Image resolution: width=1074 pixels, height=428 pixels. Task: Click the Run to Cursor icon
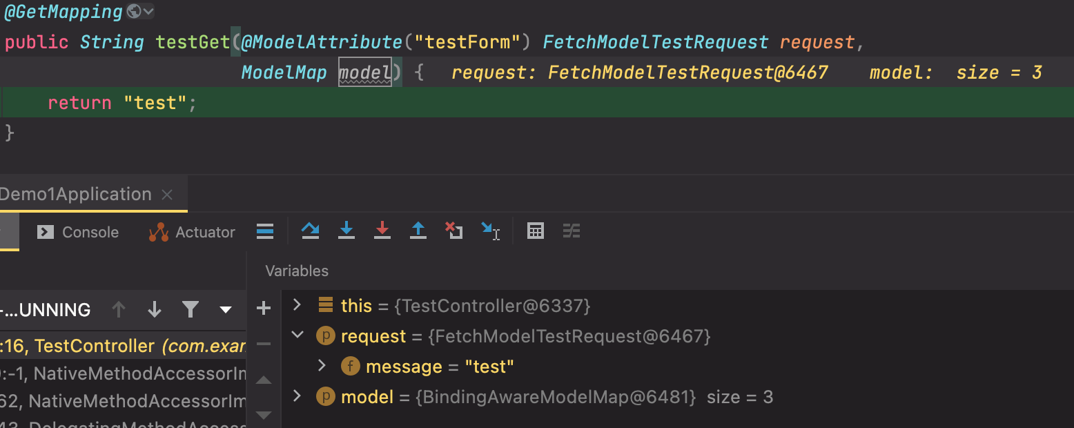point(490,231)
